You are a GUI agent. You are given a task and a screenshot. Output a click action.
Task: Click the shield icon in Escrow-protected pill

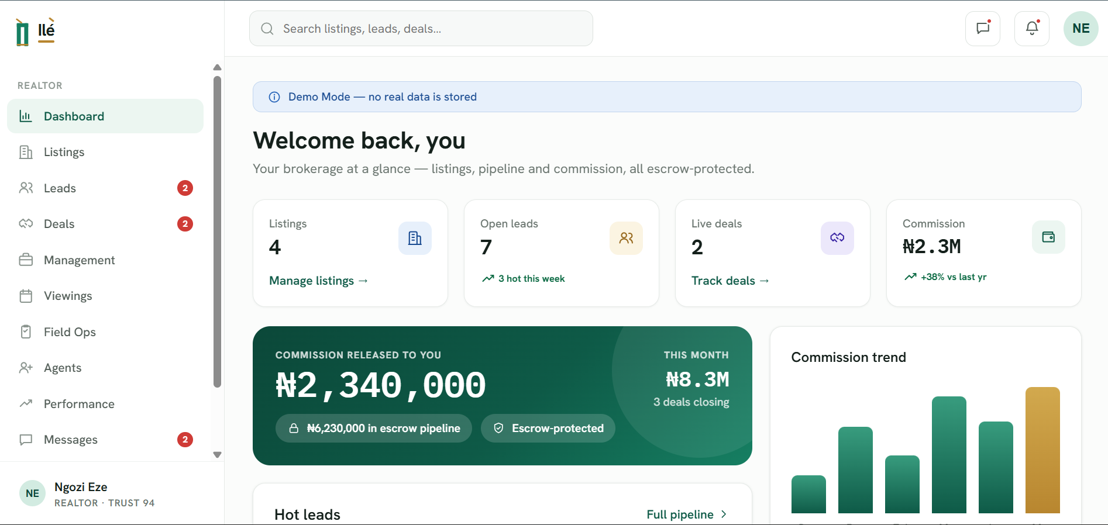point(498,429)
